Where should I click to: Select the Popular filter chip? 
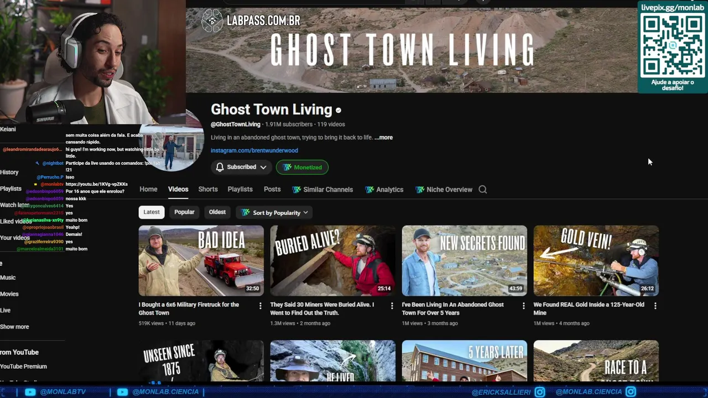pyautogui.click(x=184, y=212)
